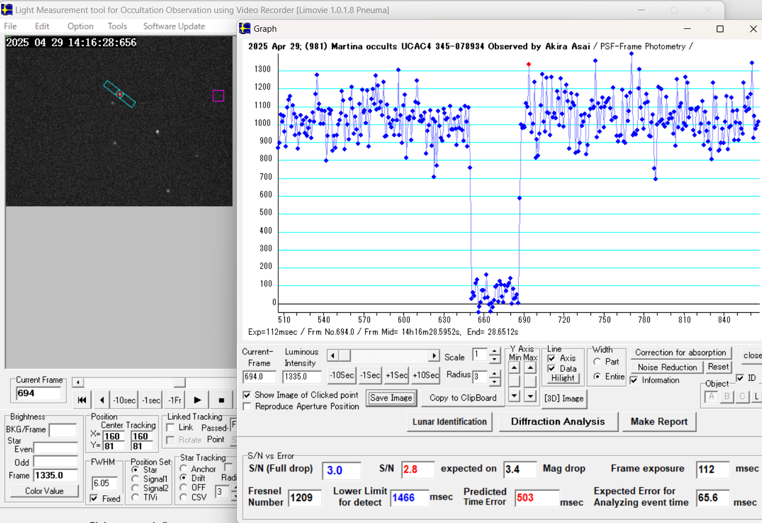This screenshot has height=523, width=762.
Task: Stop video playback with the square button
Action: point(222,400)
